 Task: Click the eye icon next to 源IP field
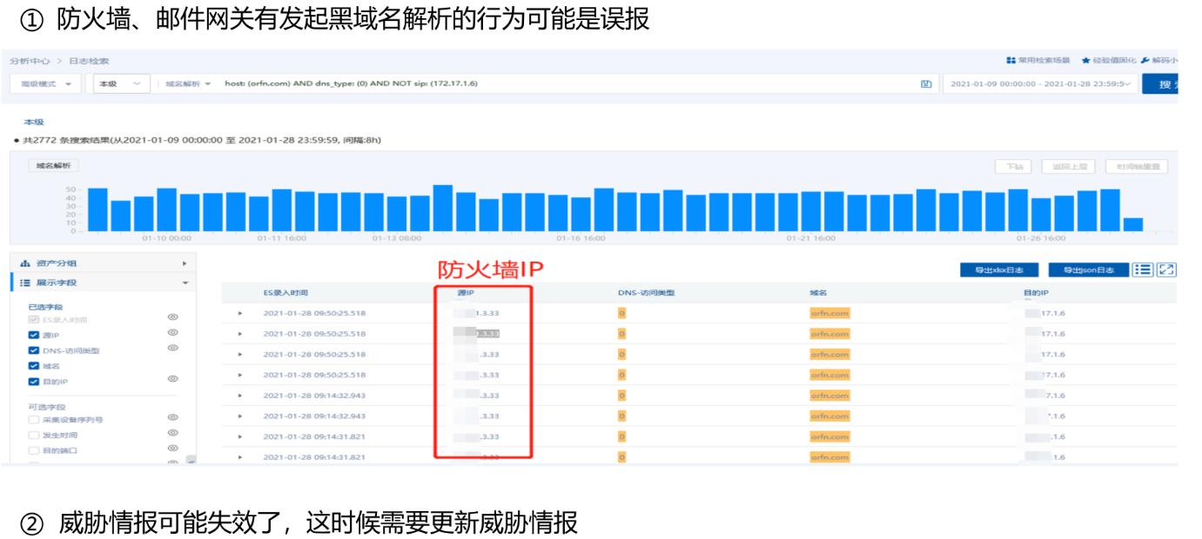(172, 333)
